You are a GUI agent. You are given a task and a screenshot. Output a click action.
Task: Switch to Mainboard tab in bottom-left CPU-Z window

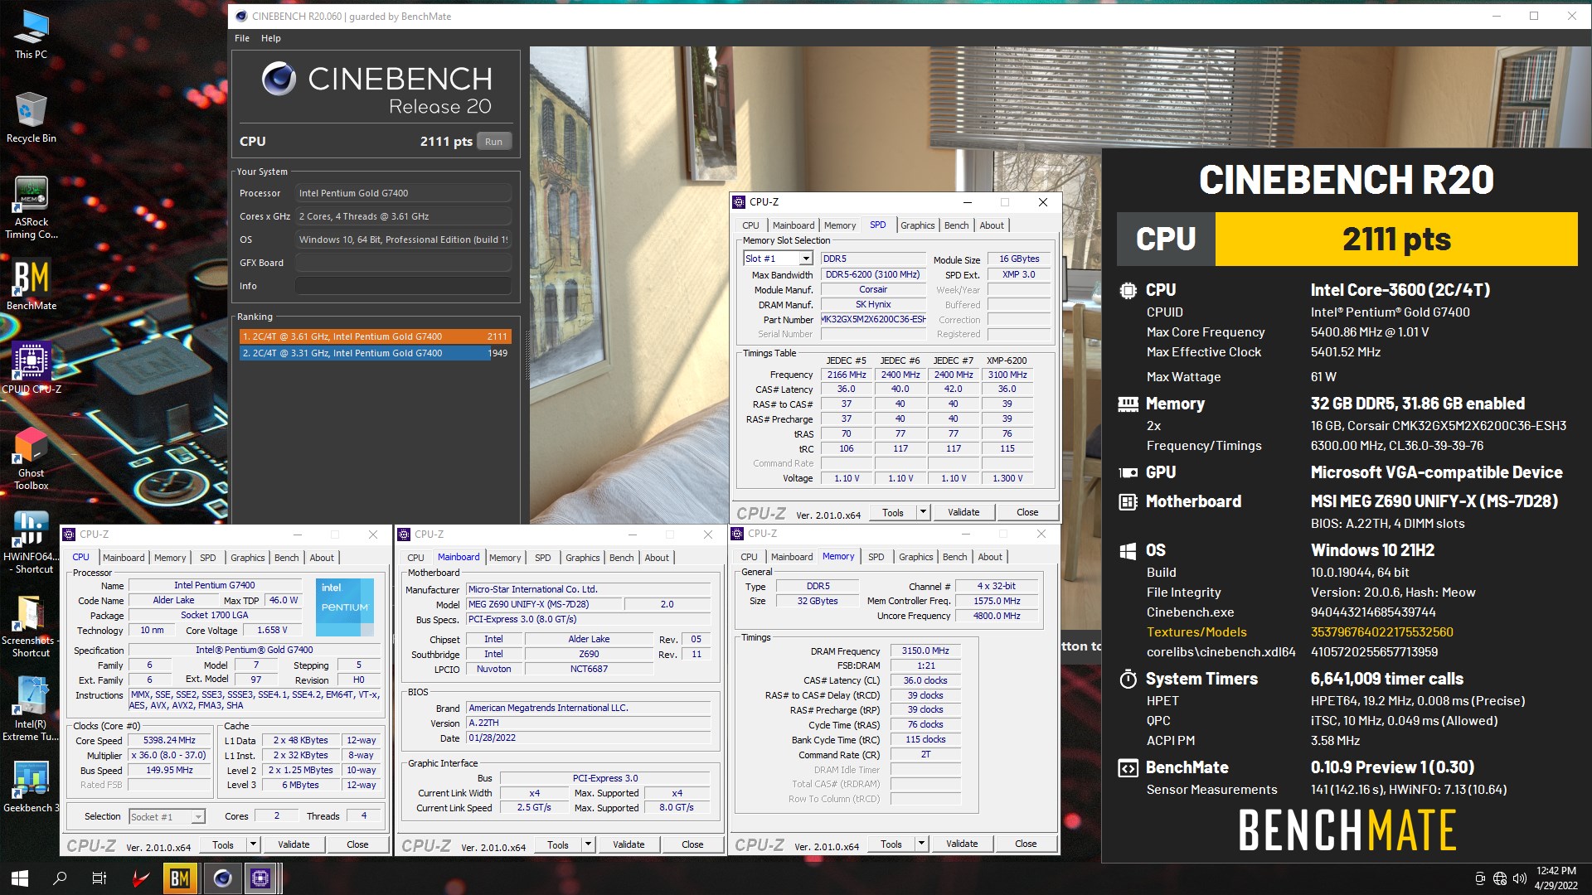[124, 558]
